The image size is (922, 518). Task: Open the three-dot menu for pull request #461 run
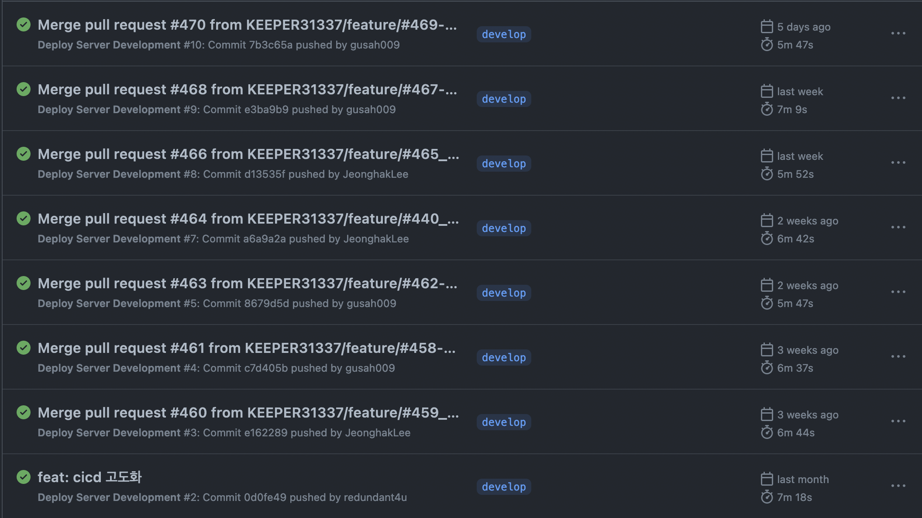click(x=898, y=356)
